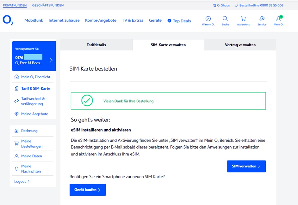Click 'Benötigen Sie ein Smartphone zur neuen SIM-Karte?'
The width and height of the screenshot is (298, 205).
(117, 177)
